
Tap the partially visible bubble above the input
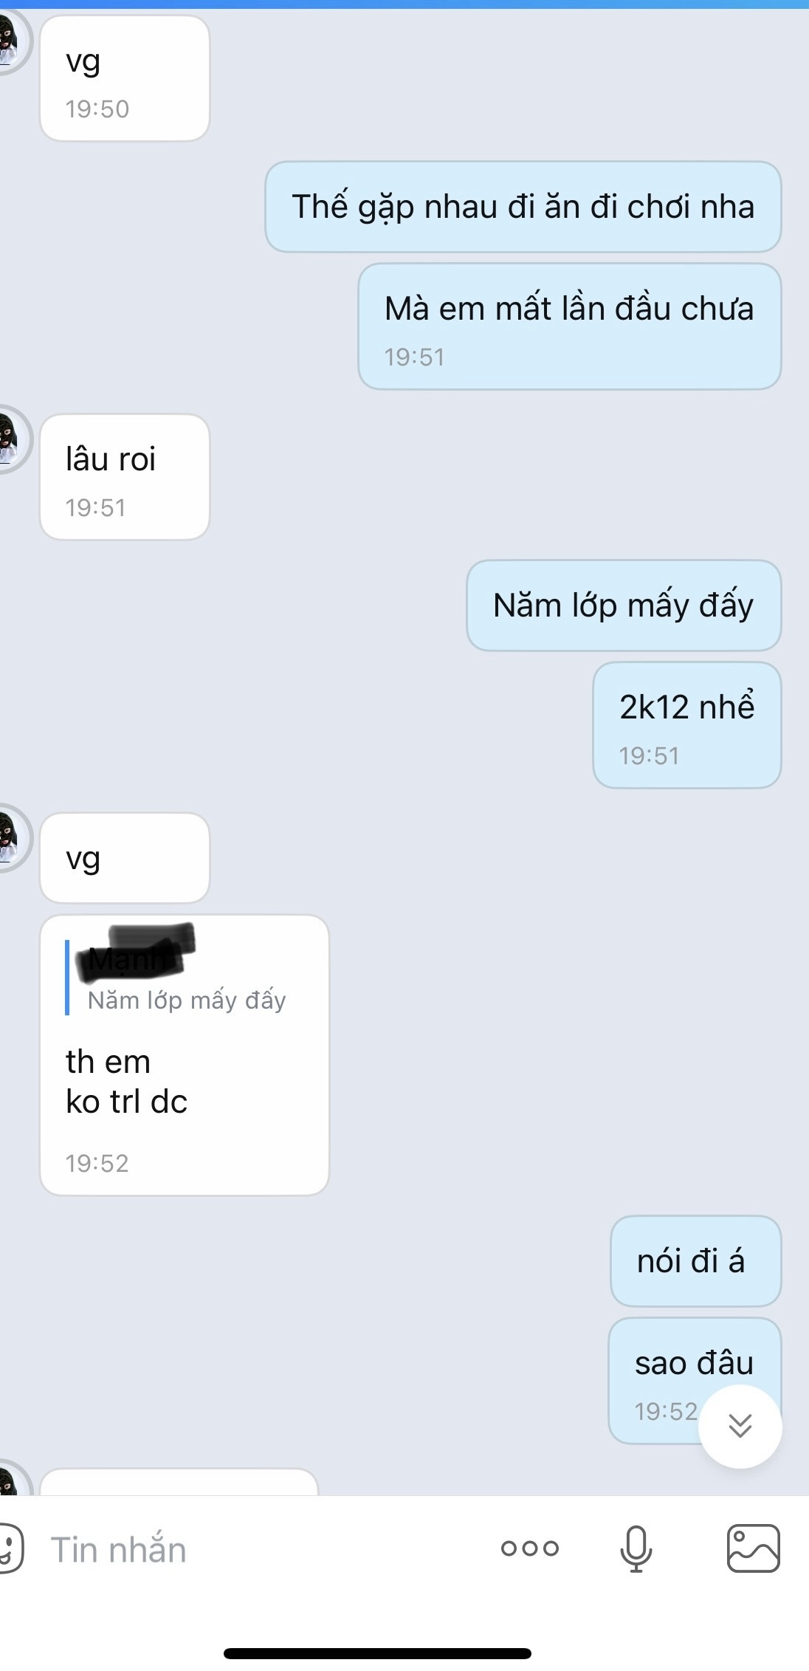tap(179, 1483)
